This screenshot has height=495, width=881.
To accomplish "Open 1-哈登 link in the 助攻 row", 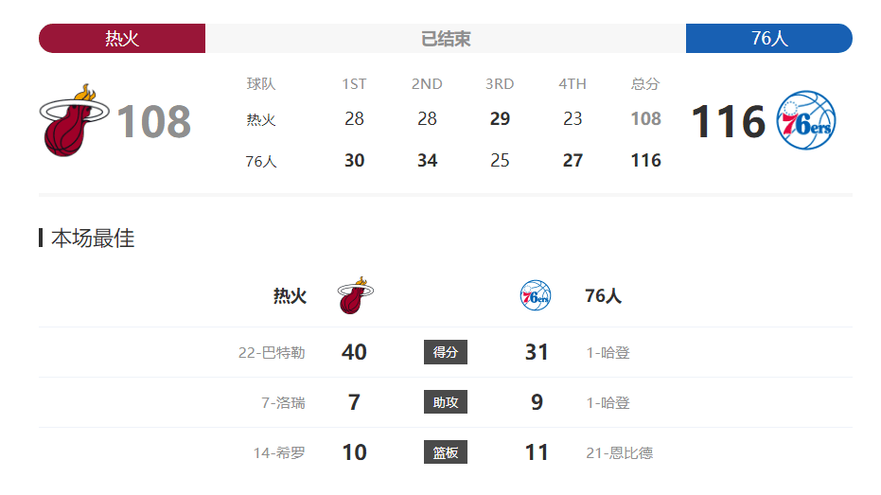I will tap(608, 403).
